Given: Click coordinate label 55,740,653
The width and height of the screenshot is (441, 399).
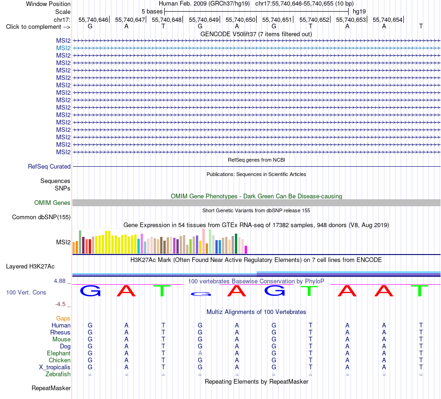Looking at the screenshot, I should coord(351,20).
